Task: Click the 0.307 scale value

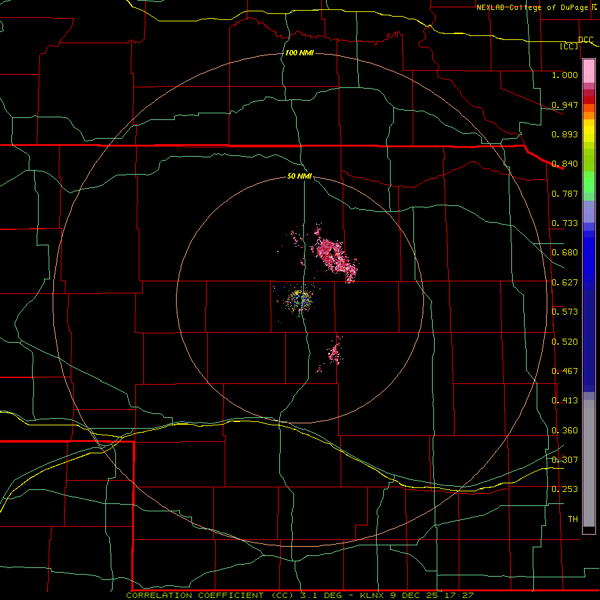Action: click(x=565, y=459)
